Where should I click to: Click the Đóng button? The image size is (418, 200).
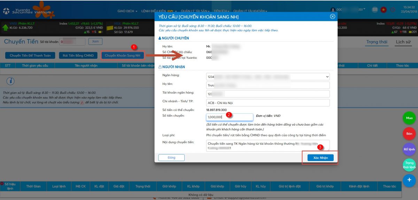pyautogui.click(x=171, y=158)
